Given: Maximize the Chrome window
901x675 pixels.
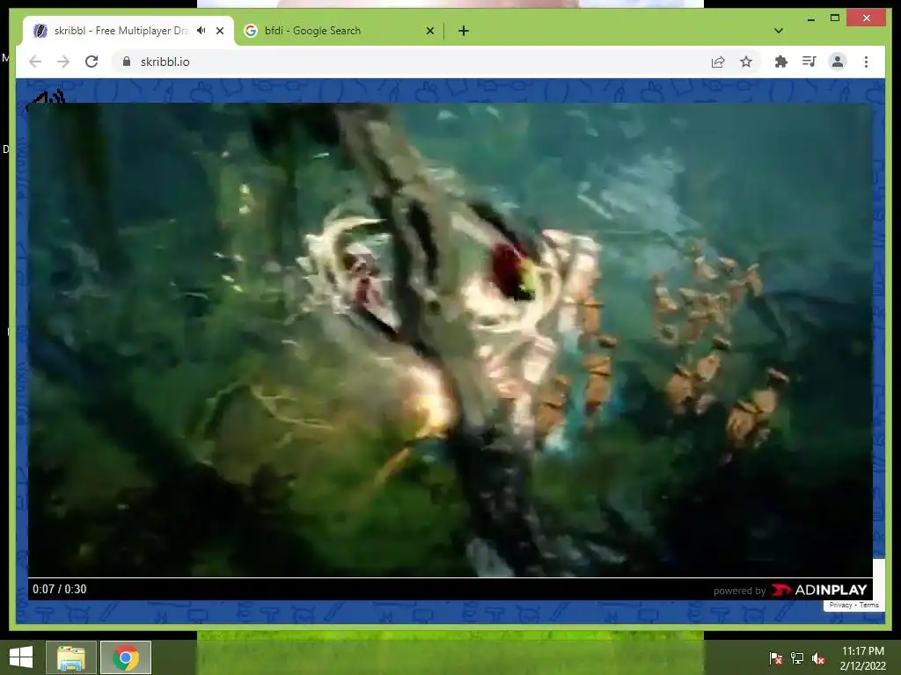Looking at the screenshot, I should (x=835, y=18).
